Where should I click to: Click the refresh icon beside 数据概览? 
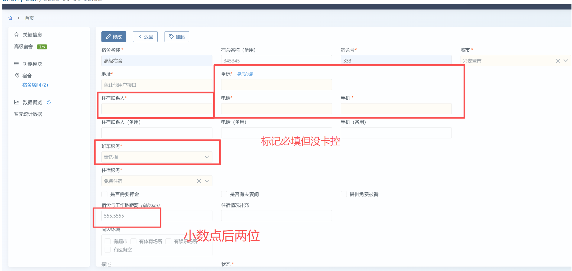pos(49,102)
